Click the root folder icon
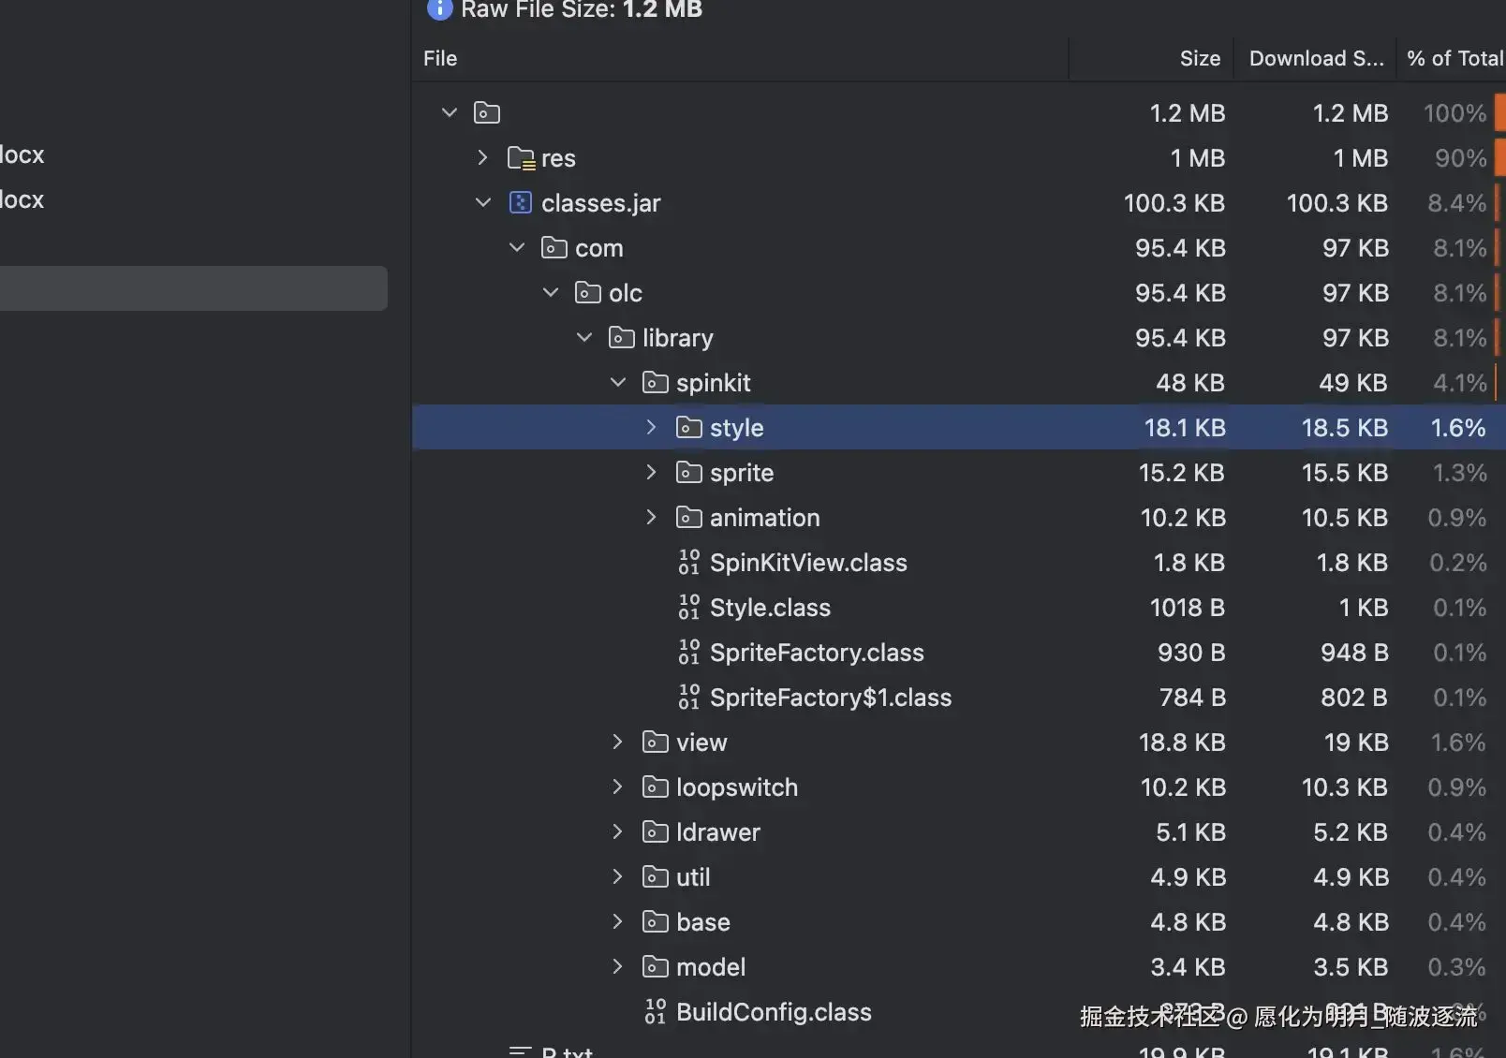Screen dimensions: 1506x1058 coord(487,113)
